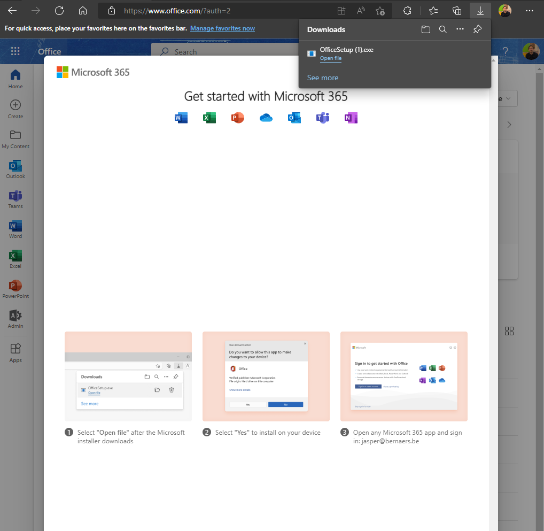View site information lock icon

(x=111, y=11)
